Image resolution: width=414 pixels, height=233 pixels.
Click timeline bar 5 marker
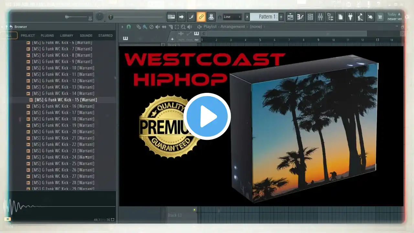click(260, 40)
